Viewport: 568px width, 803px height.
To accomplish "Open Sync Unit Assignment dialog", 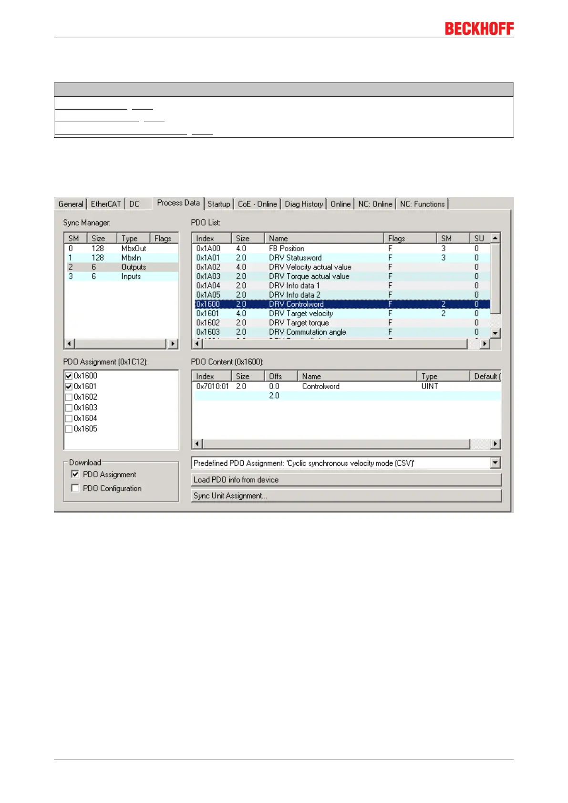I will coord(346,495).
